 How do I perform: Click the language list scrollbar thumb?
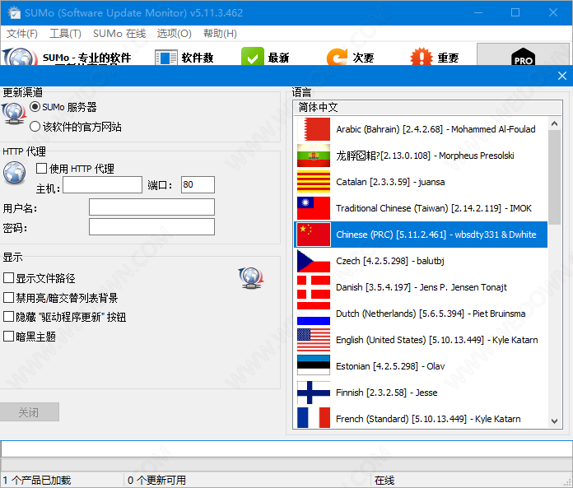pos(554,178)
